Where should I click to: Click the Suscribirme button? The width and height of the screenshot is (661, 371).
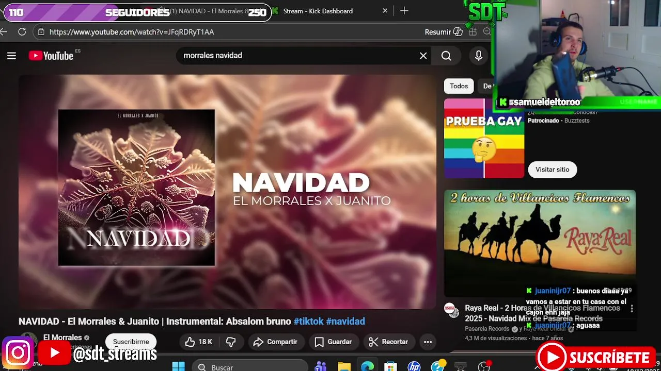click(x=131, y=342)
